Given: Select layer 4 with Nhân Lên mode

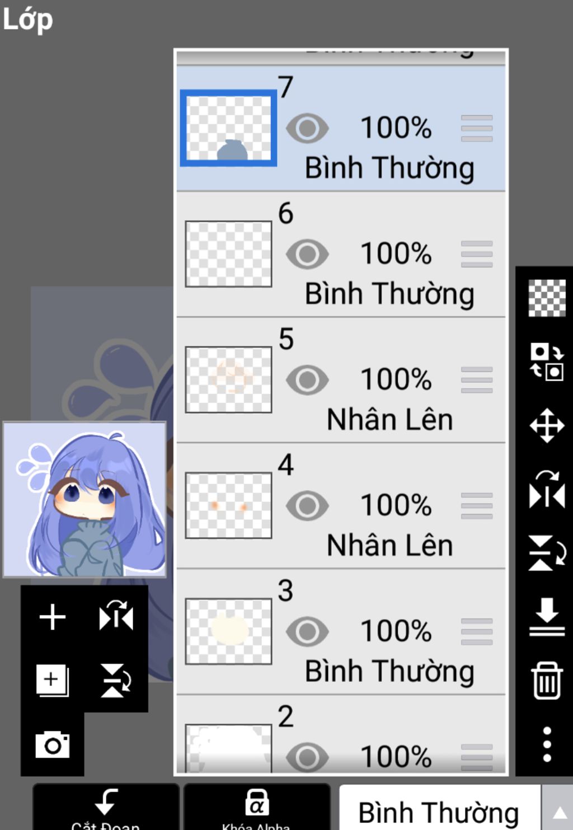Looking at the screenshot, I should pyautogui.click(x=341, y=506).
